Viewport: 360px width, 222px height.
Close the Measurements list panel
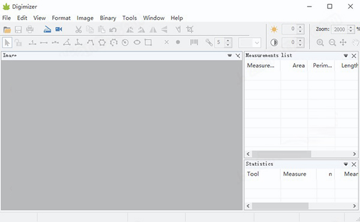[x=354, y=56]
